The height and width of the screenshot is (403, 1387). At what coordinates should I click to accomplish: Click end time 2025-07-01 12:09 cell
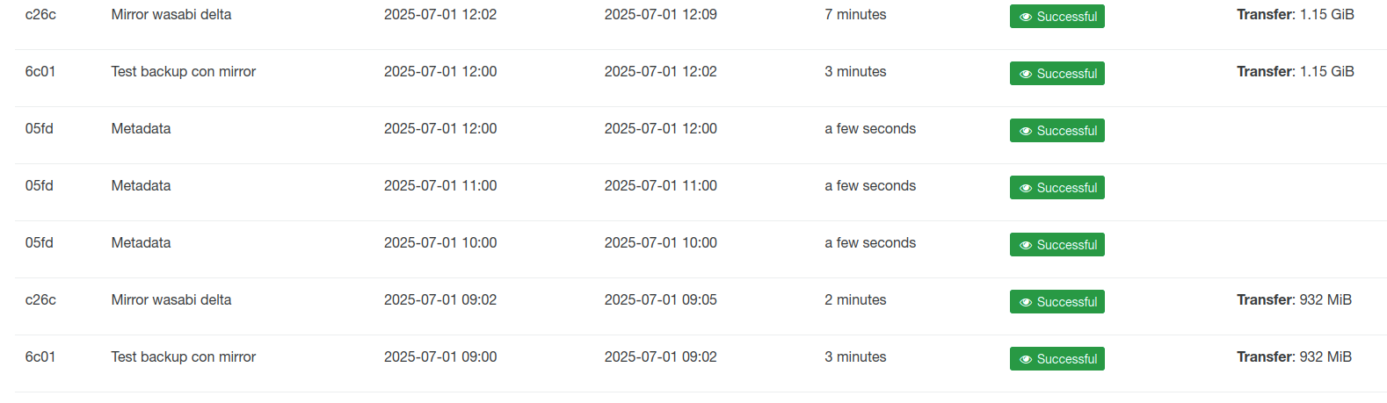pyautogui.click(x=661, y=15)
